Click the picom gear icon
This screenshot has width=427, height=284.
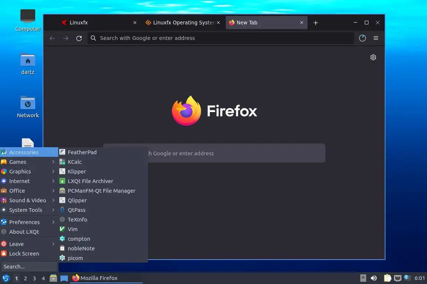click(62, 258)
